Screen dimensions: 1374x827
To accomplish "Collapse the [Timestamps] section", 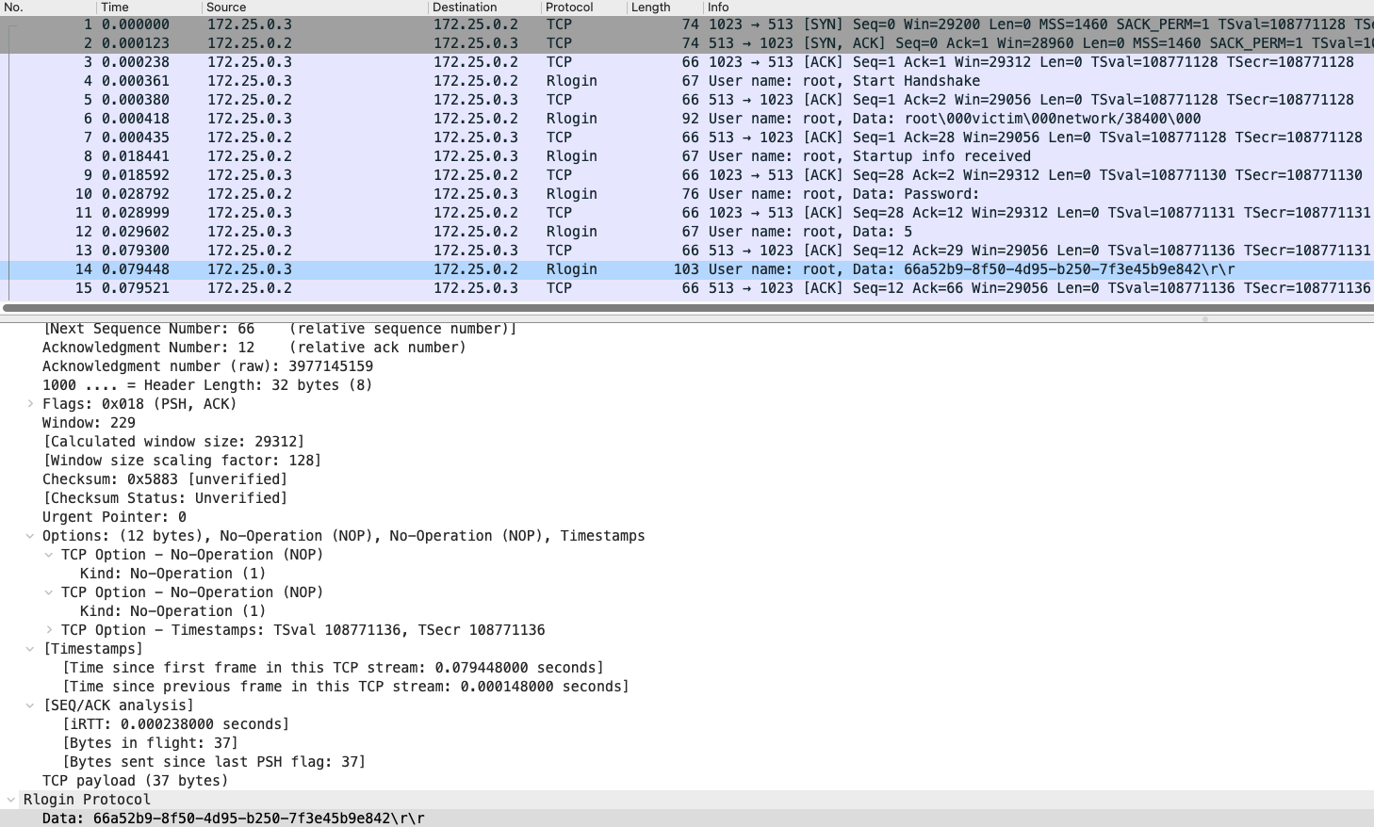I will 30,649.
